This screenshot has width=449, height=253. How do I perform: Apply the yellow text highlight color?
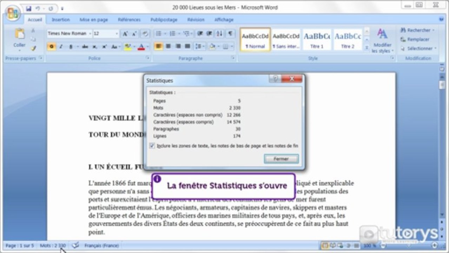[x=127, y=46]
